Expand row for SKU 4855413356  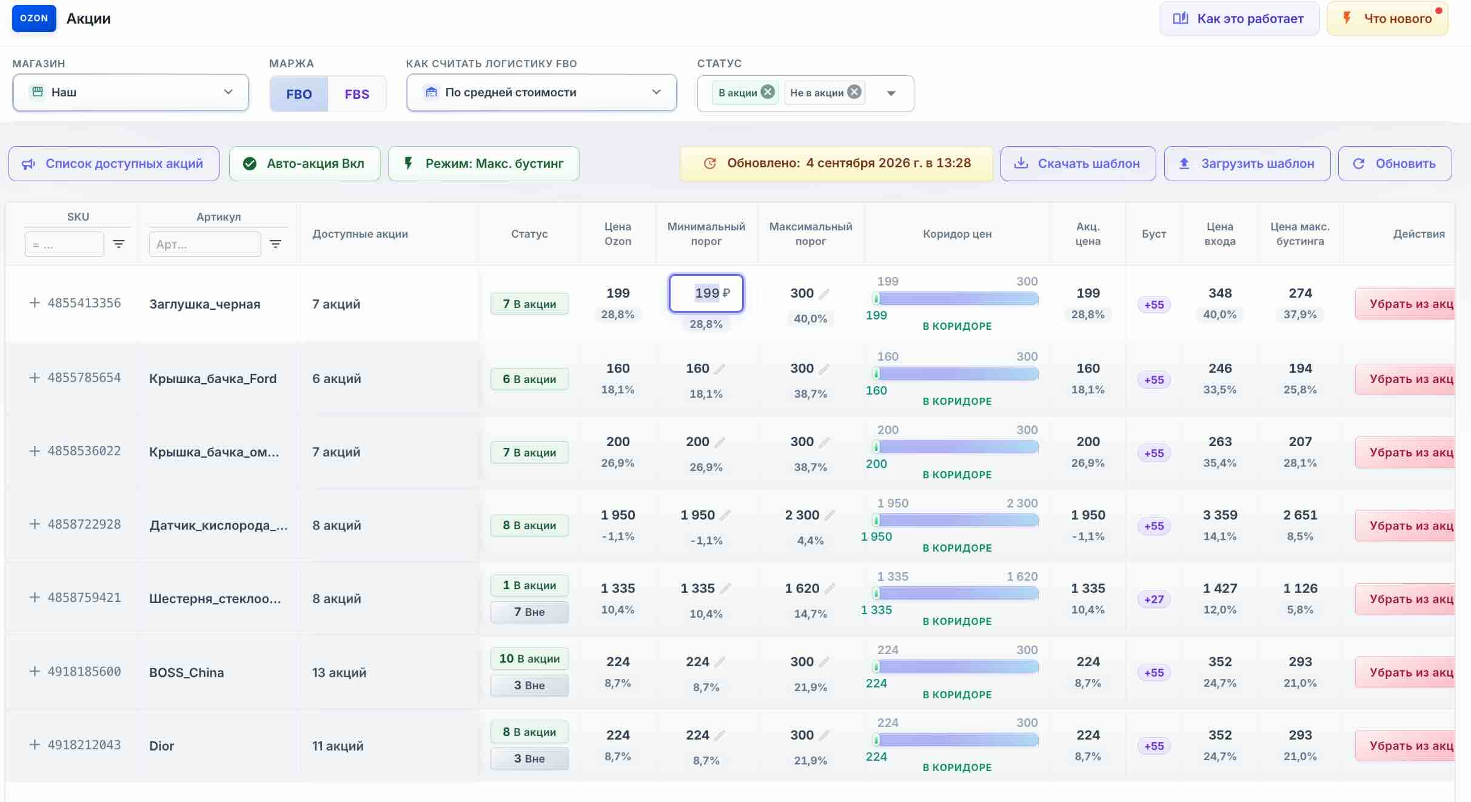[35, 303]
